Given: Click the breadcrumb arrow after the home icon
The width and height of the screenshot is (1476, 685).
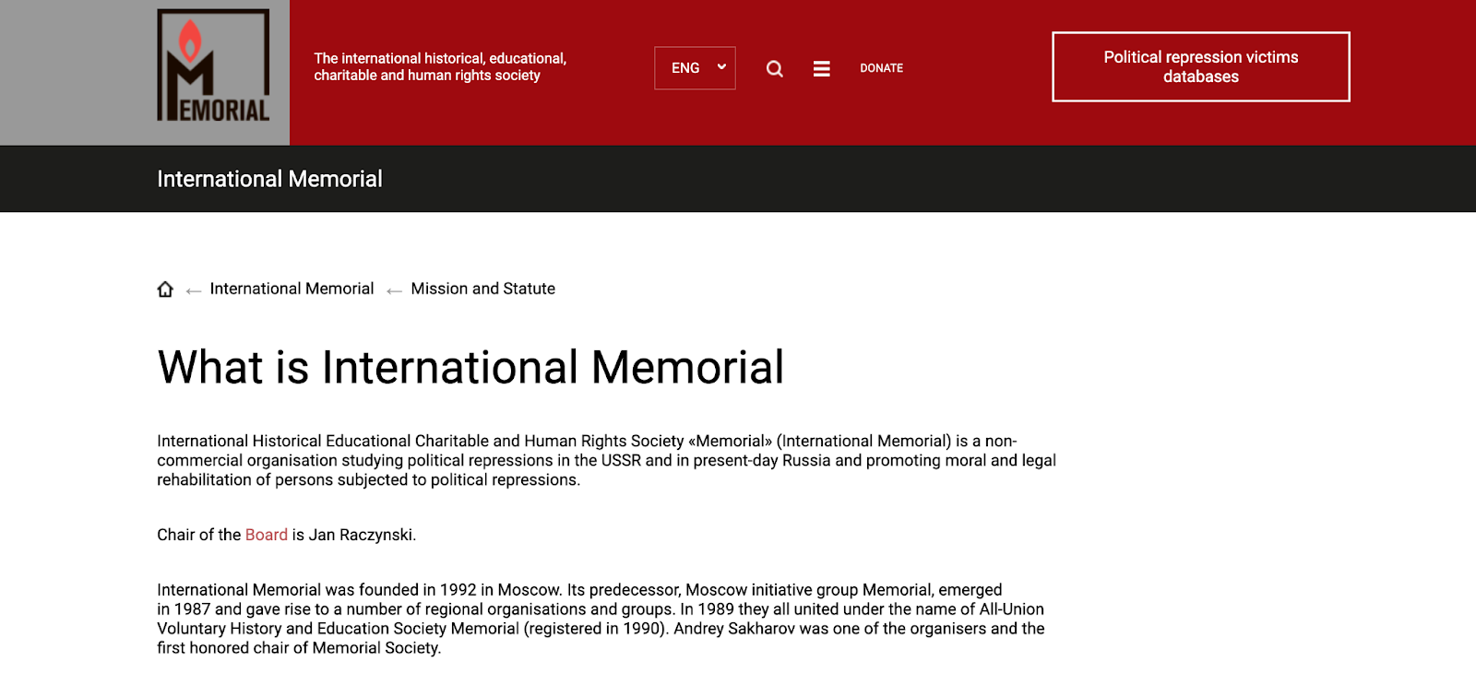Looking at the screenshot, I should tap(194, 291).
